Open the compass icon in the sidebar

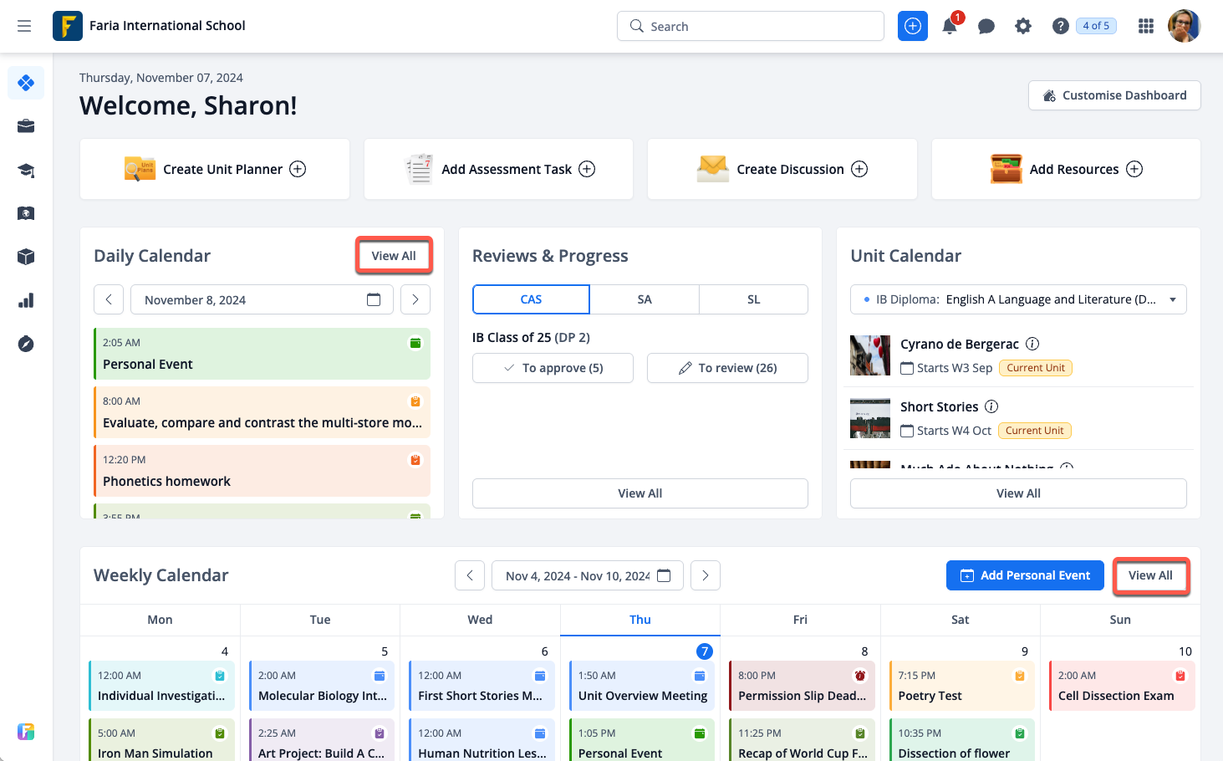(26, 345)
